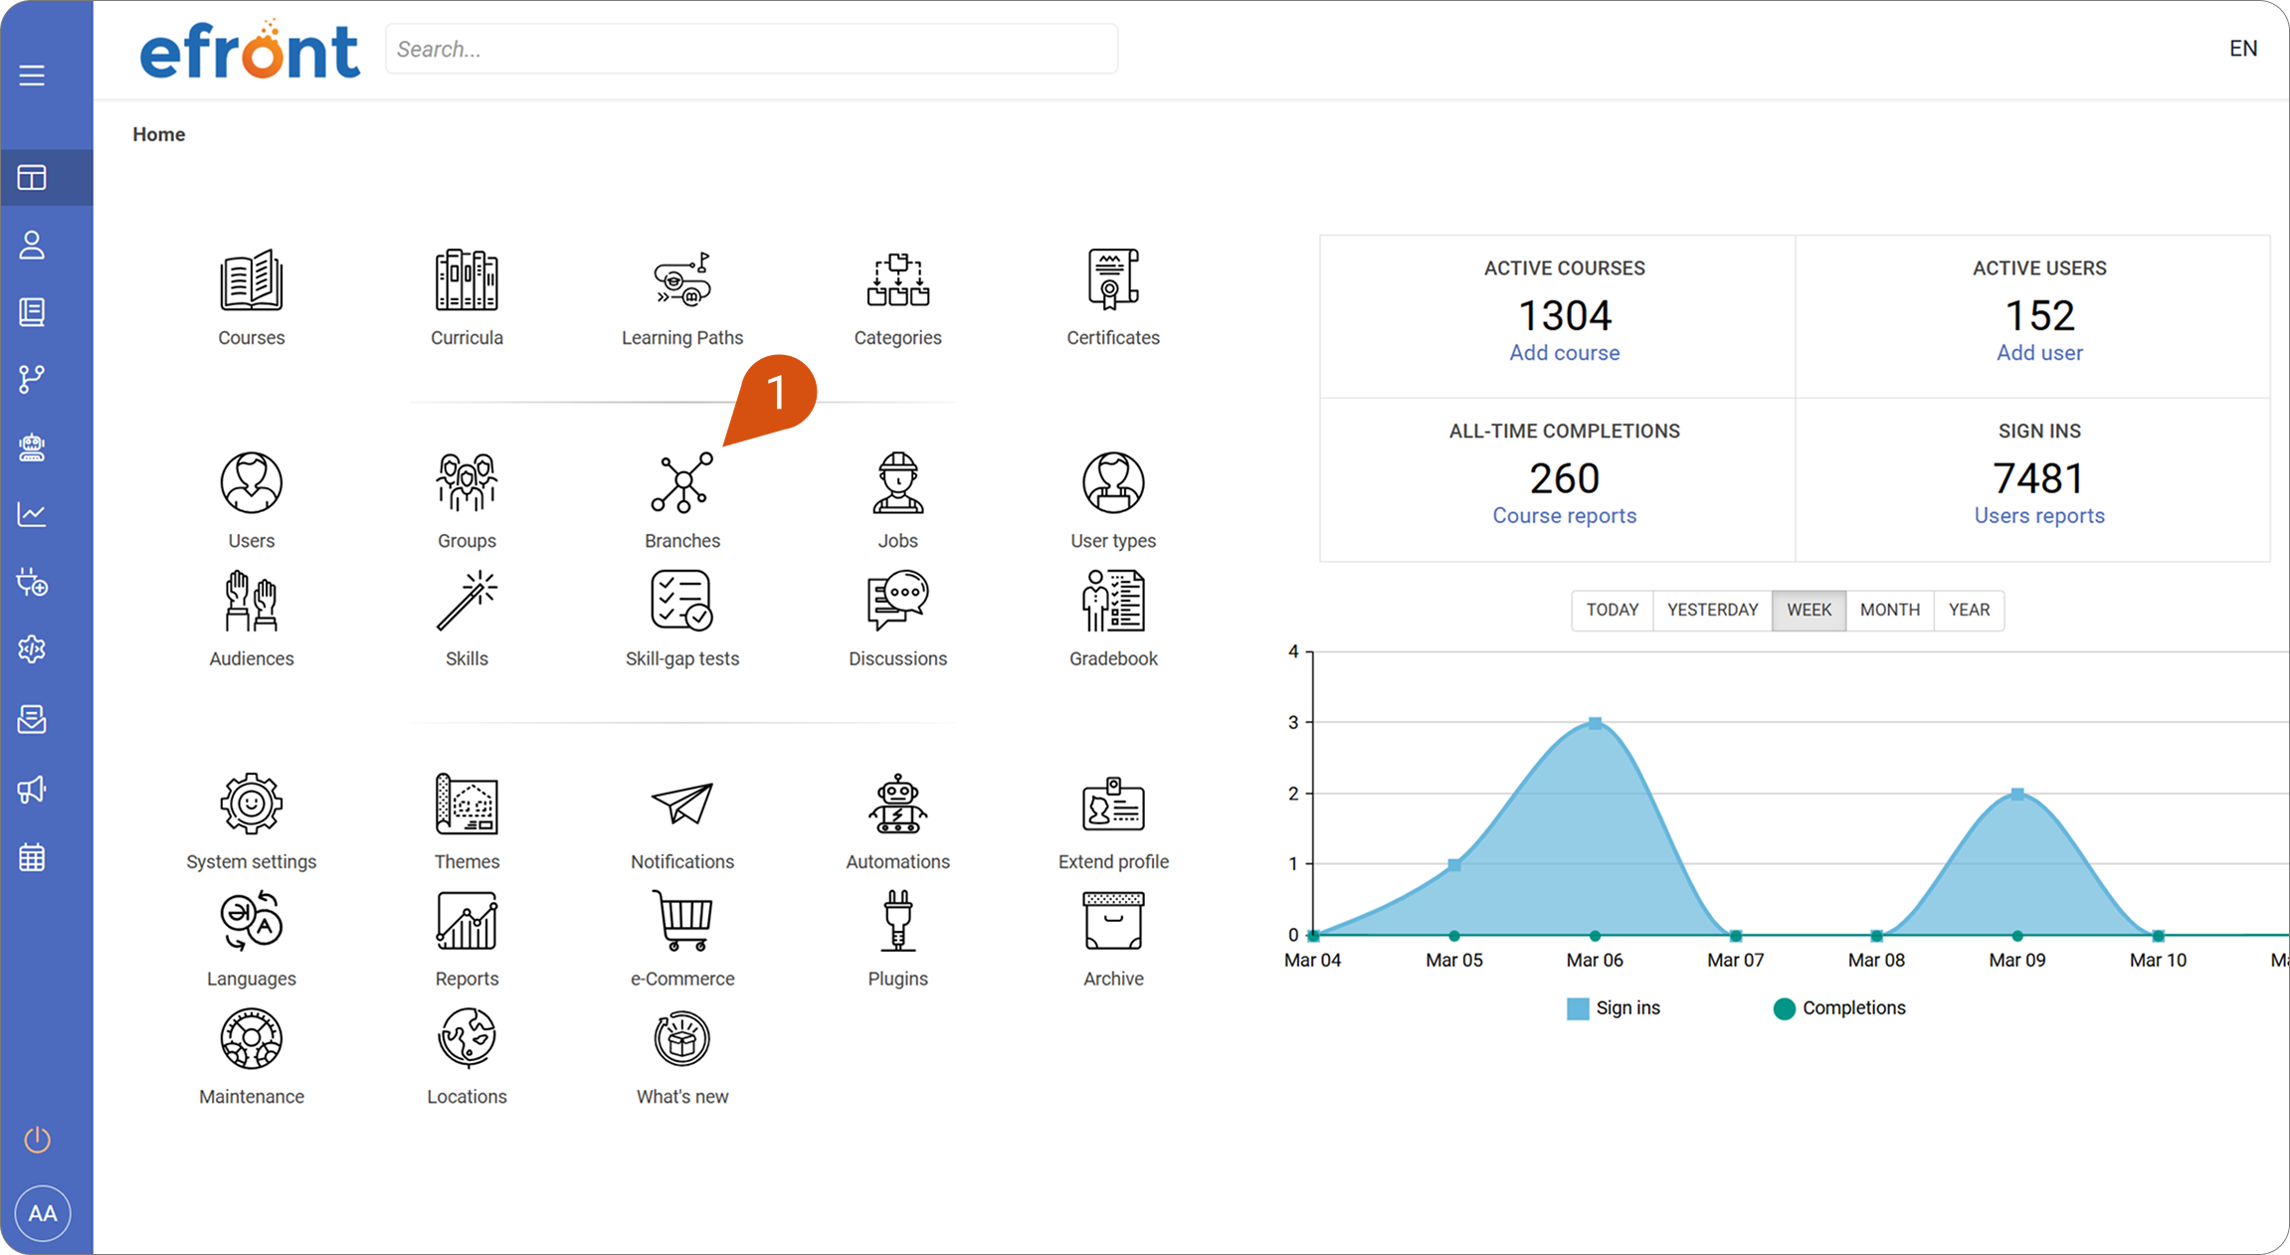Open the Automations robot icon
This screenshot has width=2290, height=1255.
click(x=897, y=804)
